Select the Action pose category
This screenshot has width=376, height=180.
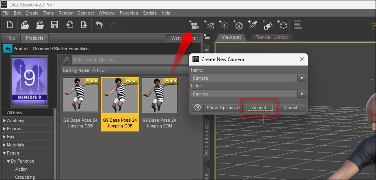(21, 169)
